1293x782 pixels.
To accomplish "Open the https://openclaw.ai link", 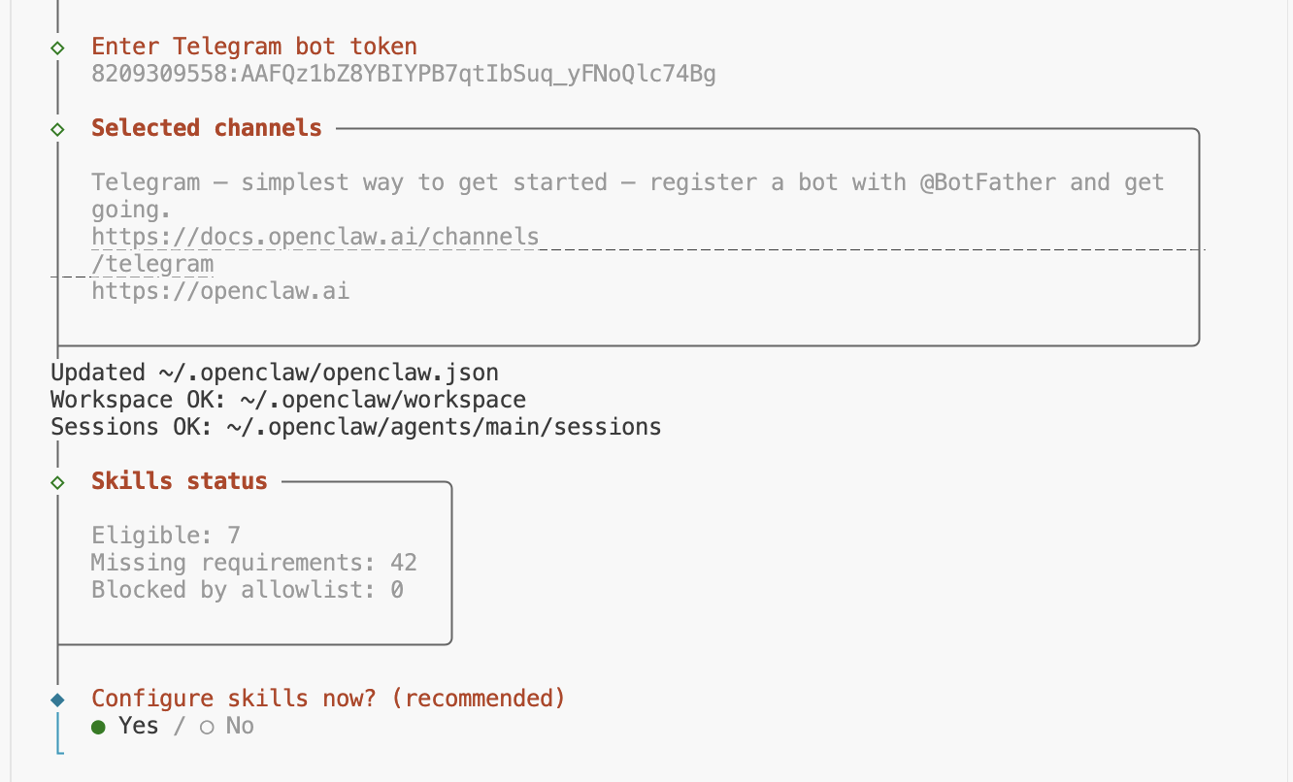I will 220,290.
